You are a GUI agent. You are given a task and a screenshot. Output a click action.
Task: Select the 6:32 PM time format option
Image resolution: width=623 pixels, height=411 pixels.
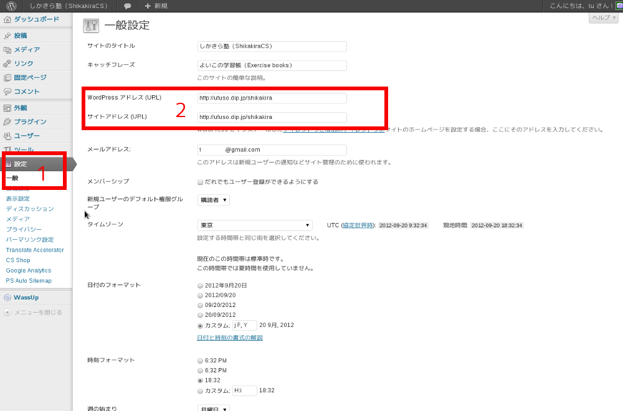[x=200, y=361]
